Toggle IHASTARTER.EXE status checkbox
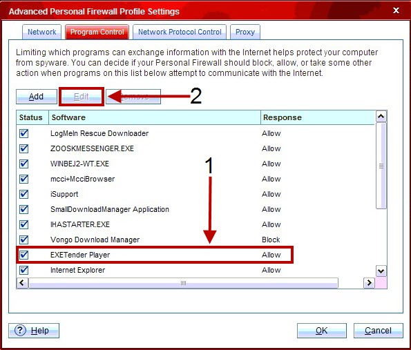 (24, 224)
